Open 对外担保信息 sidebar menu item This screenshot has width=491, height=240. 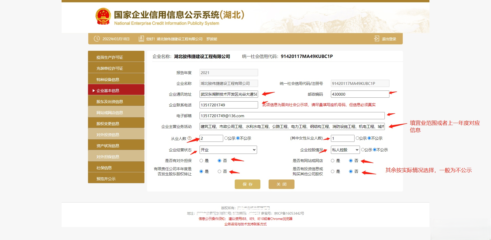coord(116,156)
